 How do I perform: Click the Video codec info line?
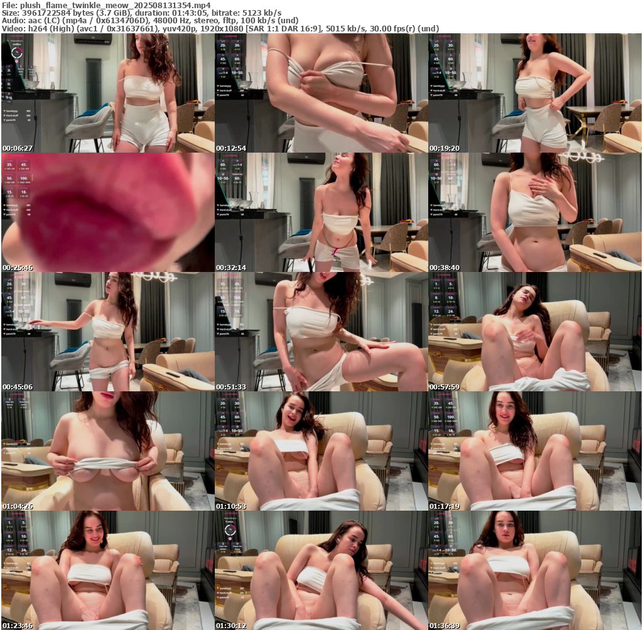pyautogui.click(x=220, y=29)
